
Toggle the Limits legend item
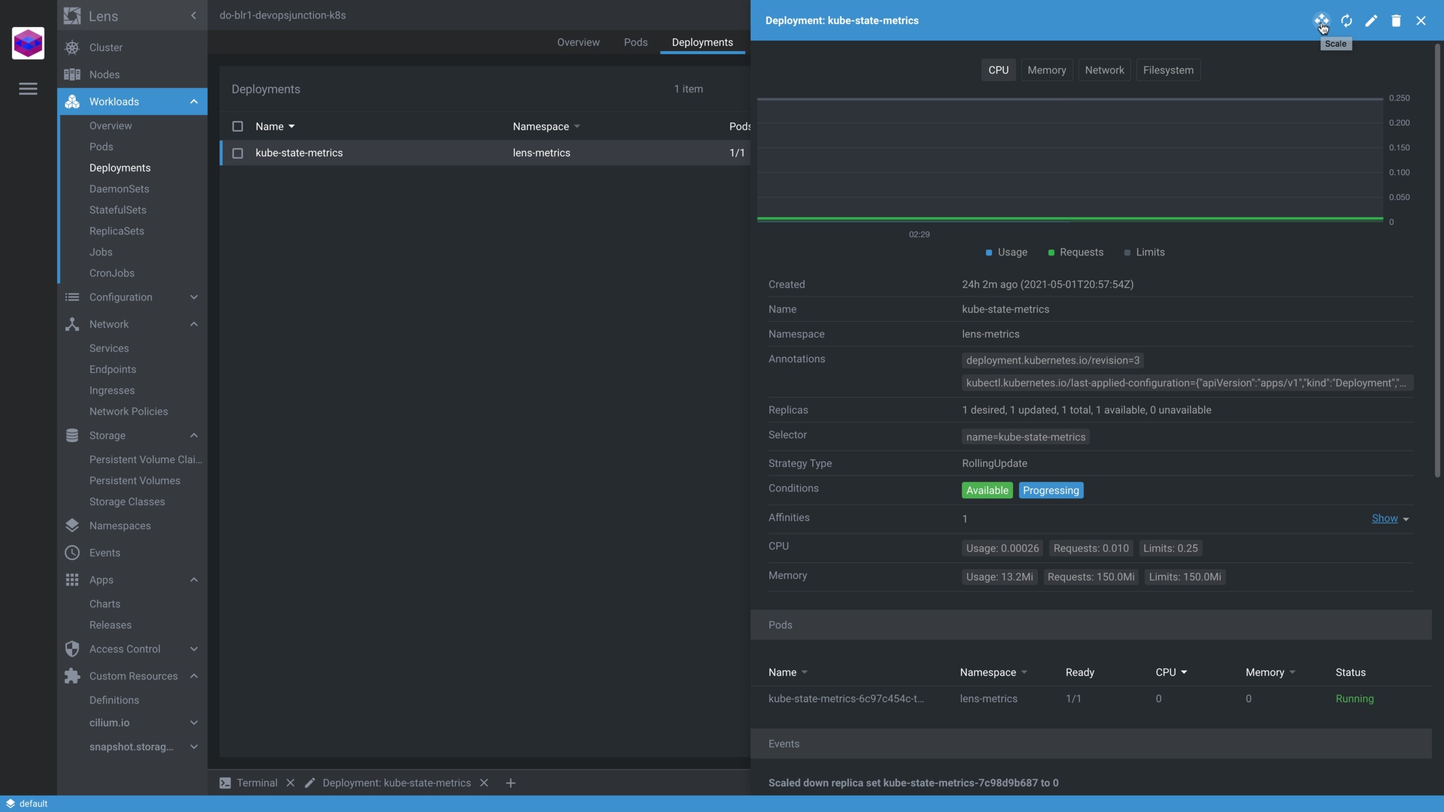1144,252
